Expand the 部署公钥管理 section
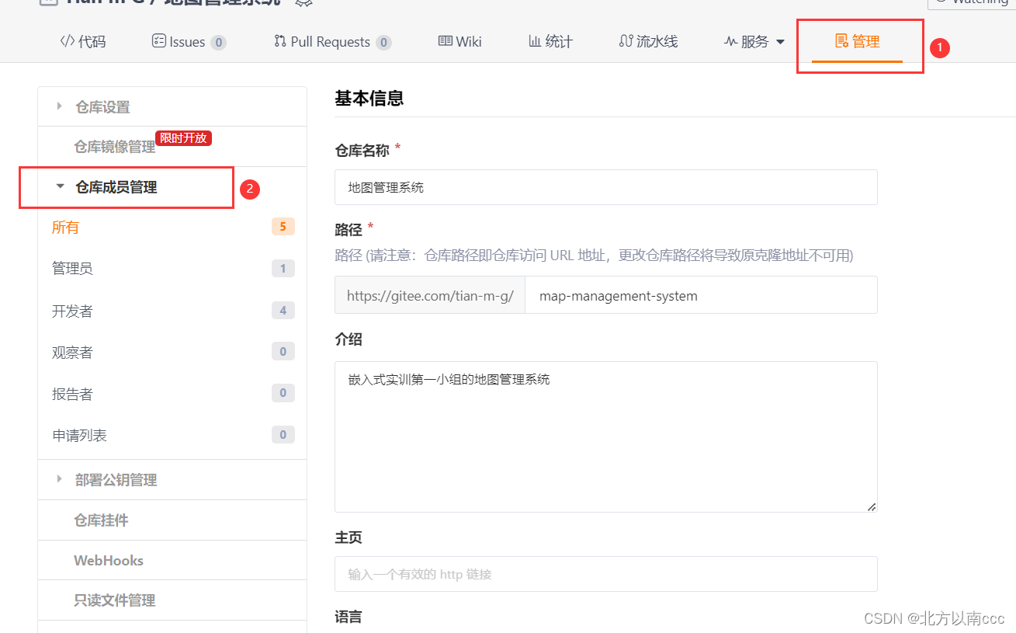1016x633 pixels. [172, 480]
